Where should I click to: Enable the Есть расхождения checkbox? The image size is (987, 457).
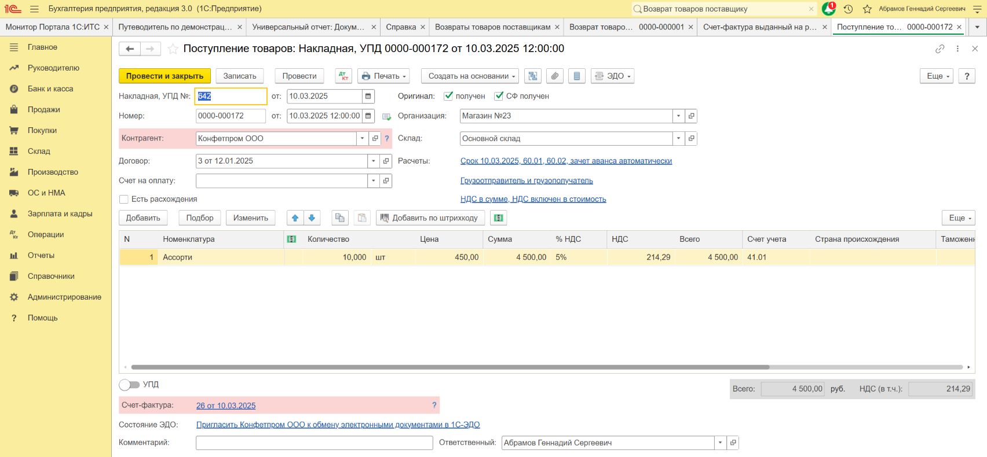point(123,200)
